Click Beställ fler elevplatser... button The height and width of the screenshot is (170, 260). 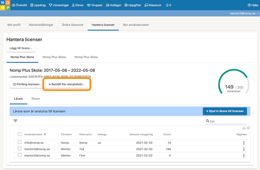click(x=67, y=84)
